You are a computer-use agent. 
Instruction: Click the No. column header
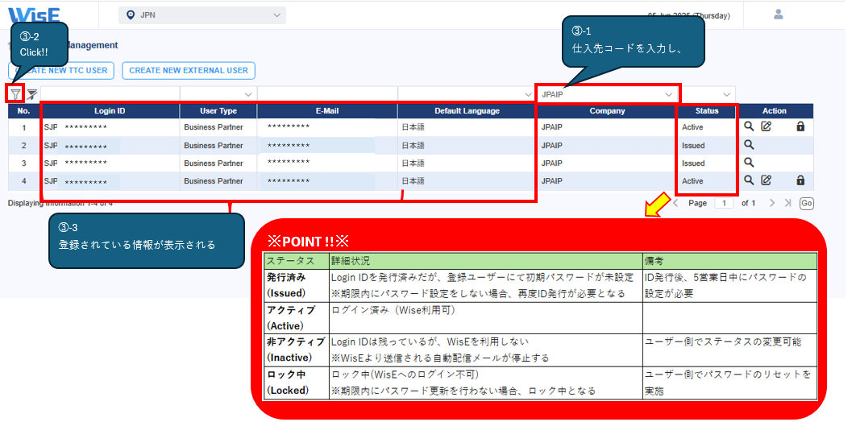pos(23,110)
